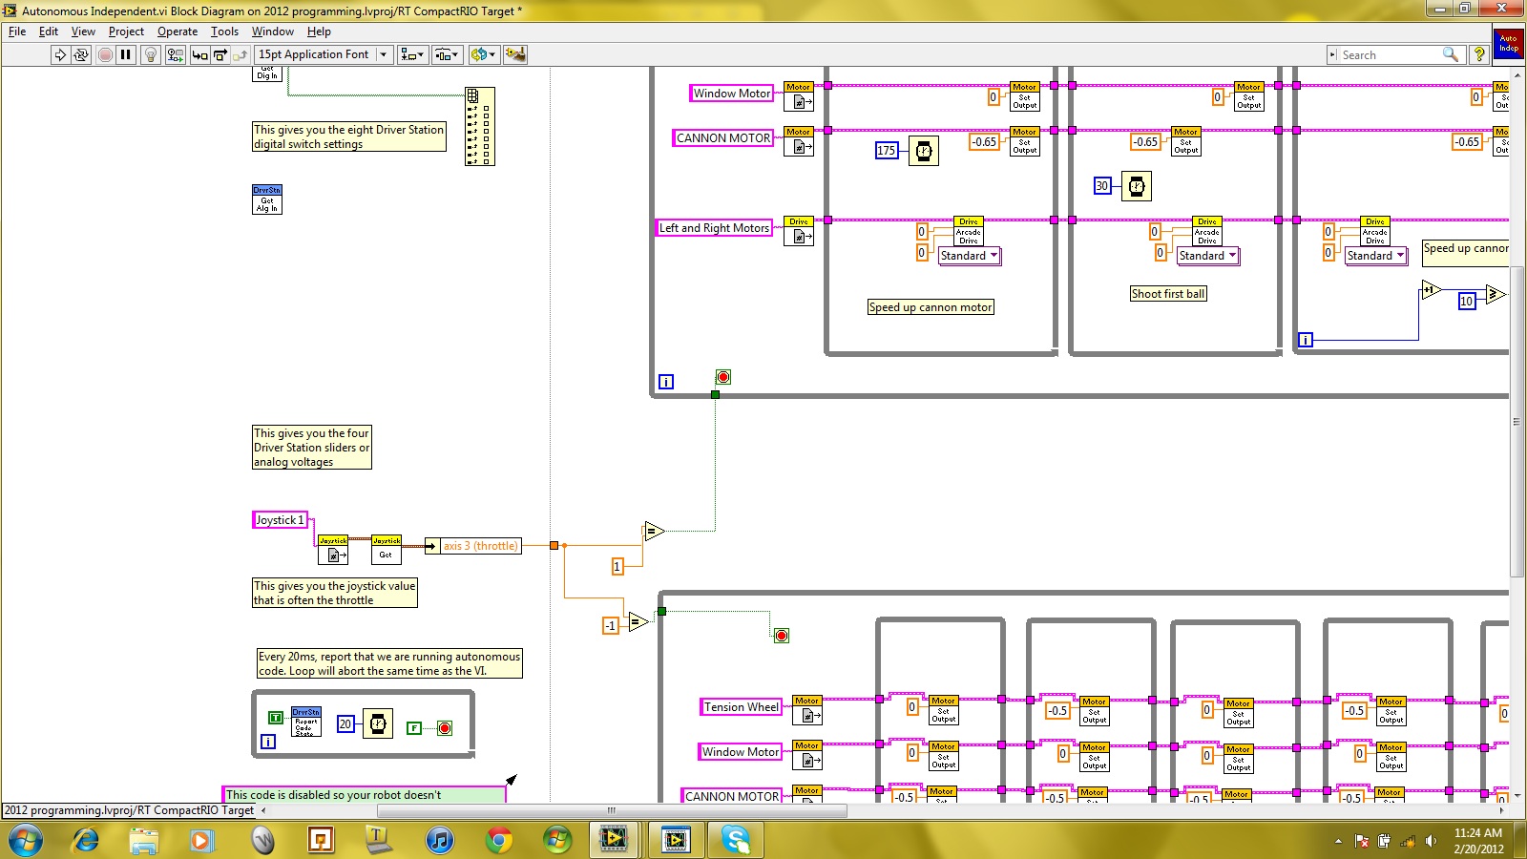Open the Edit menu
1527x859 pixels.
[x=49, y=31]
